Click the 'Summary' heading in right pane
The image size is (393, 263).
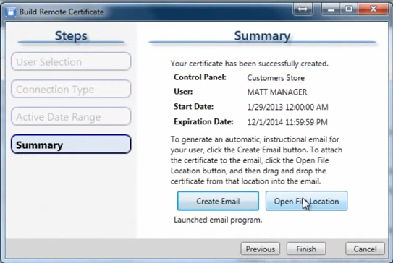[262, 35]
